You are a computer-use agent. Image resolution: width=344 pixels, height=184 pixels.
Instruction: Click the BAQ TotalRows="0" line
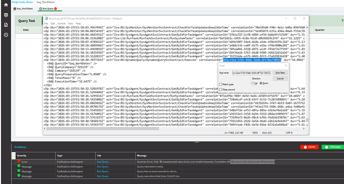pyautogui.click(x=64, y=78)
